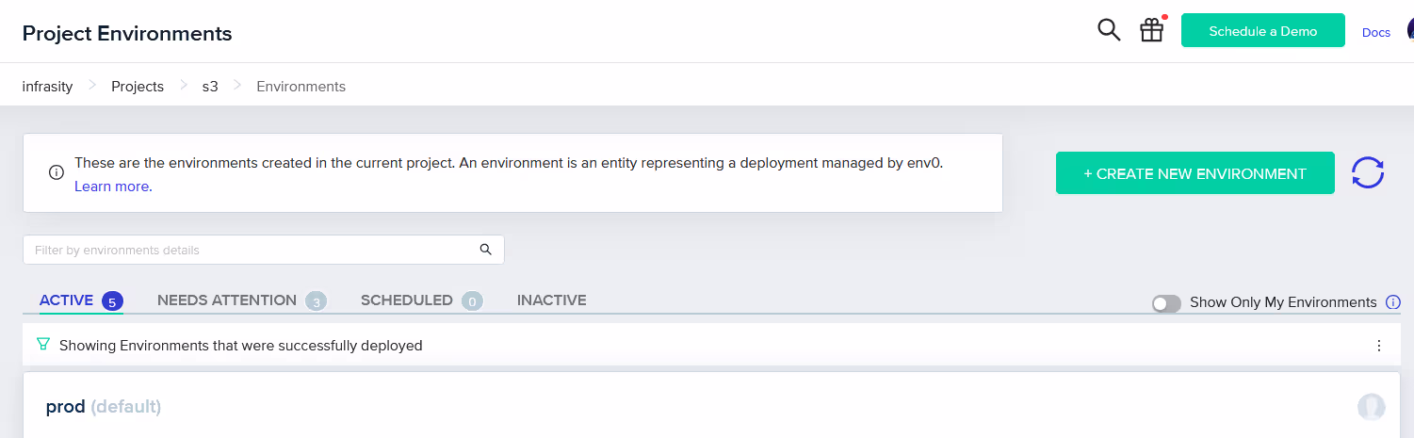Click the Project Environments page title
Image resolution: width=1414 pixels, height=438 pixels.
click(127, 34)
